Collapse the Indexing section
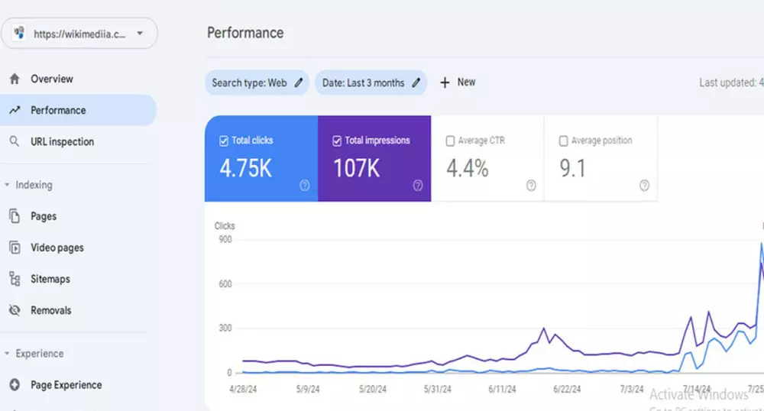The width and height of the screenshot is (764, 411). tap(8, 185)
